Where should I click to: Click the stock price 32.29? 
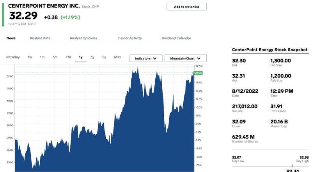coord(23,16)
